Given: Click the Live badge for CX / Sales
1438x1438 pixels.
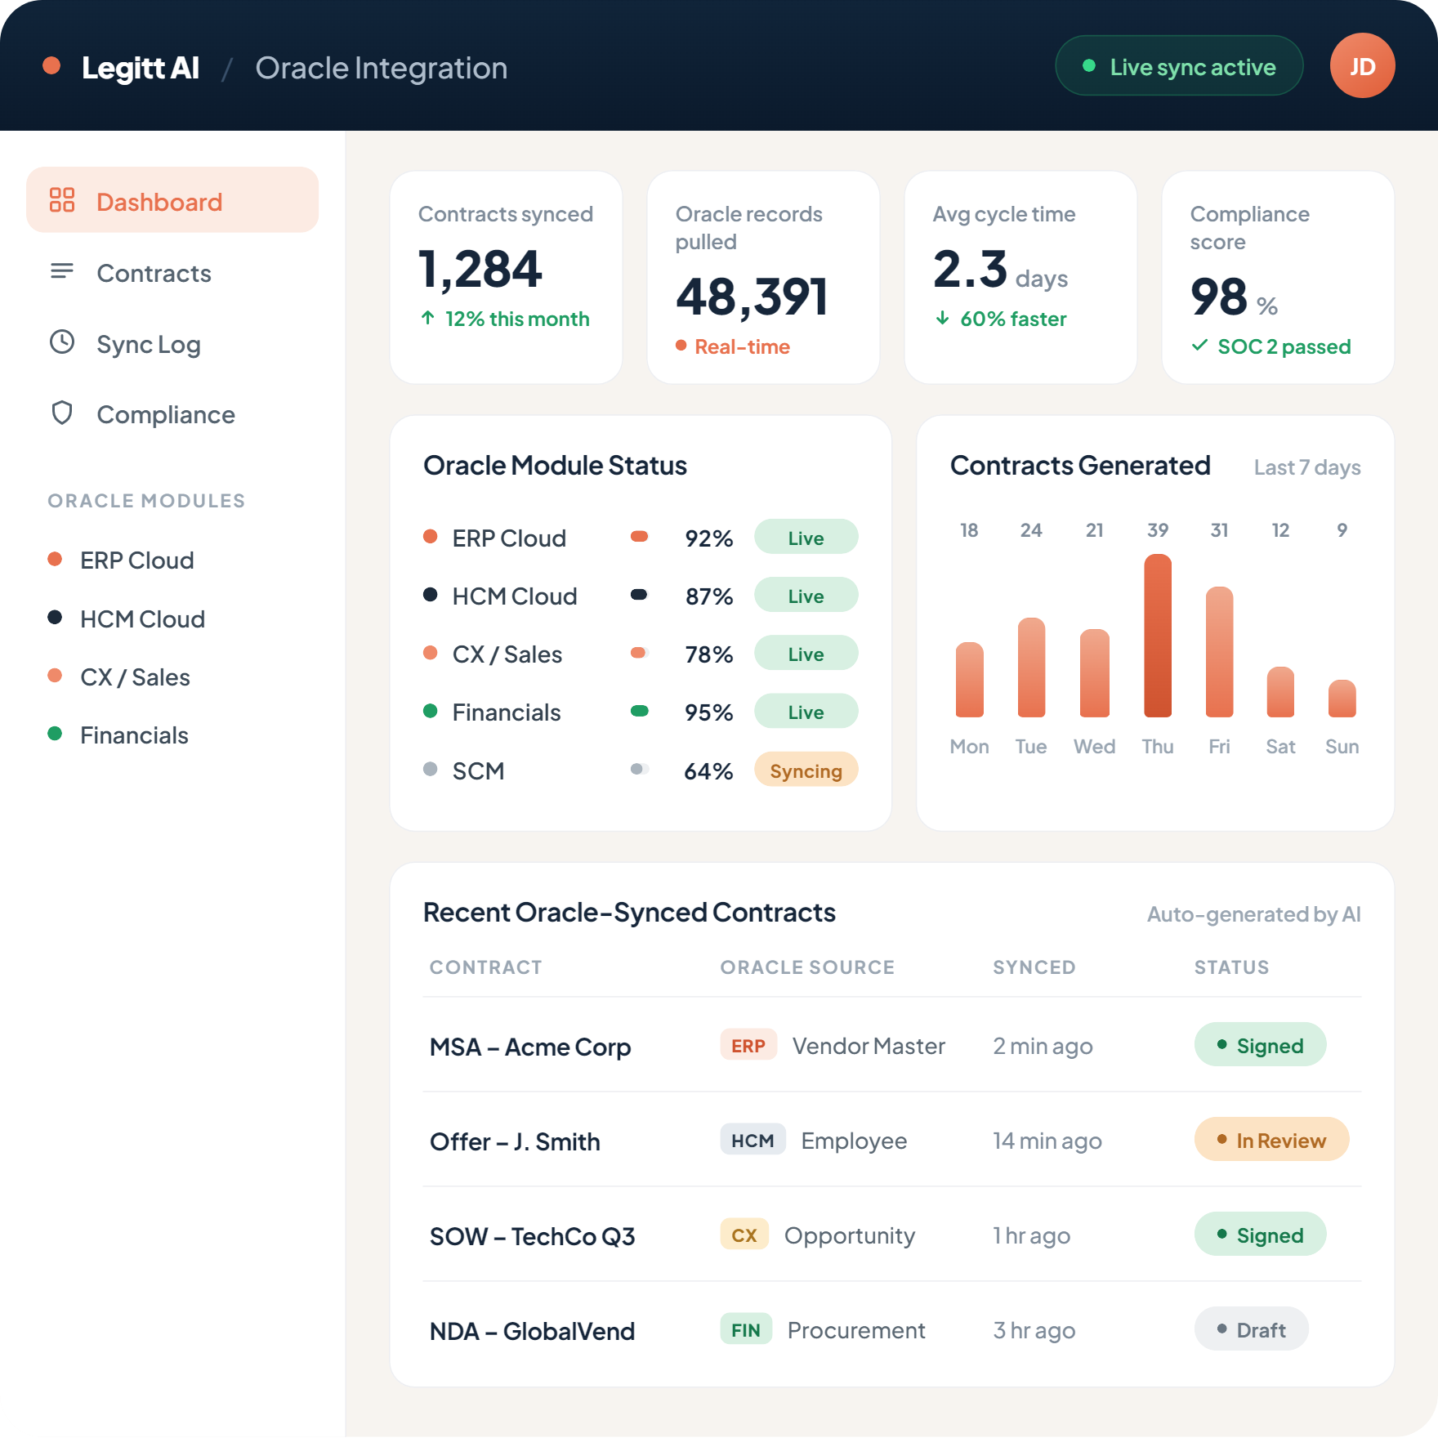Looking at the screenshot, I should point(806,654).
